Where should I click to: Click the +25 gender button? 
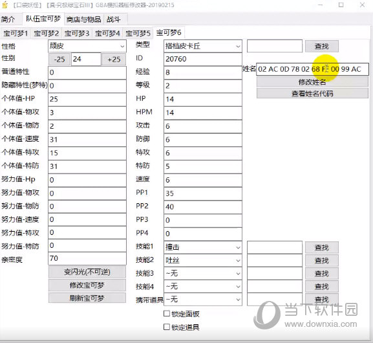[114, 60]
